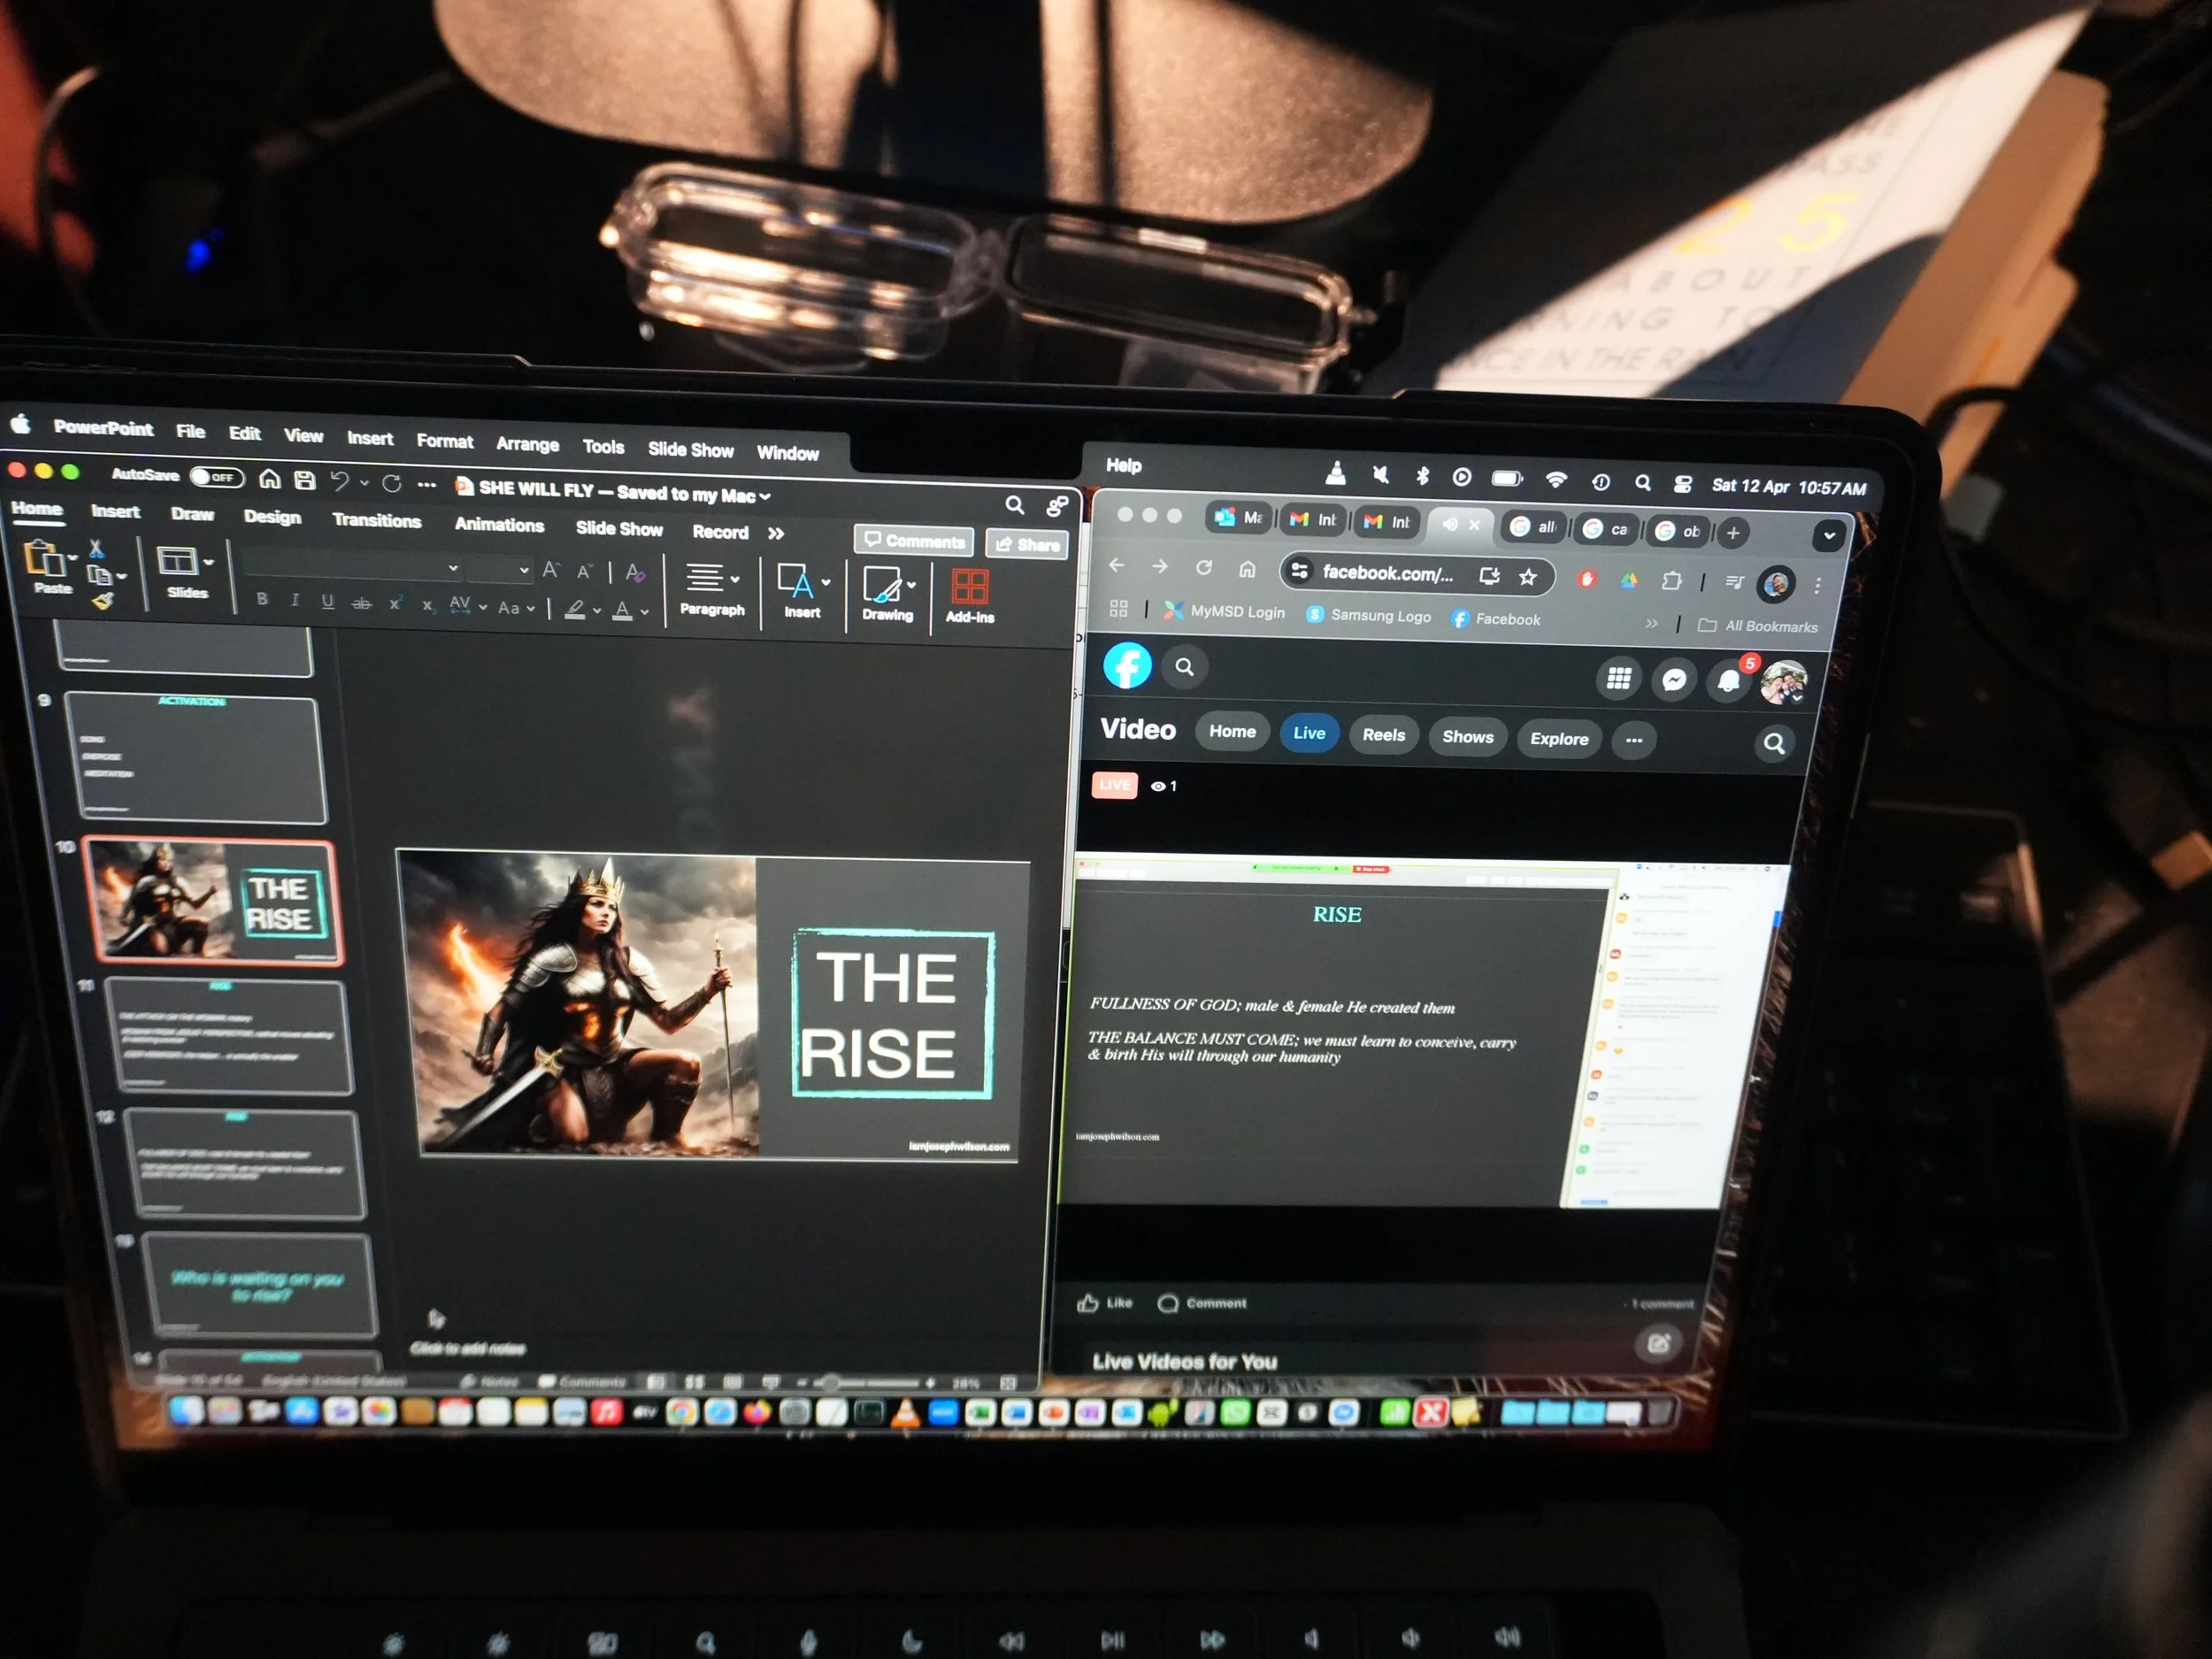Toggle underline formatting in ribbon
The image size is (2212, 1659).
[327, 601]
